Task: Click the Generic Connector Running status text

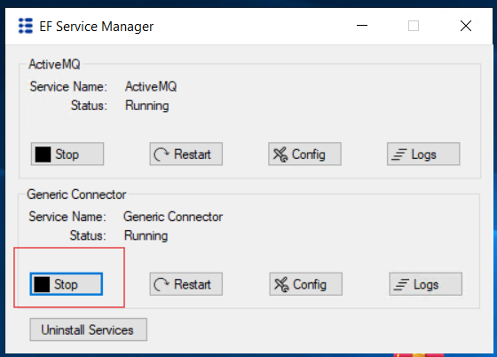Action: (x=146, y=236)
